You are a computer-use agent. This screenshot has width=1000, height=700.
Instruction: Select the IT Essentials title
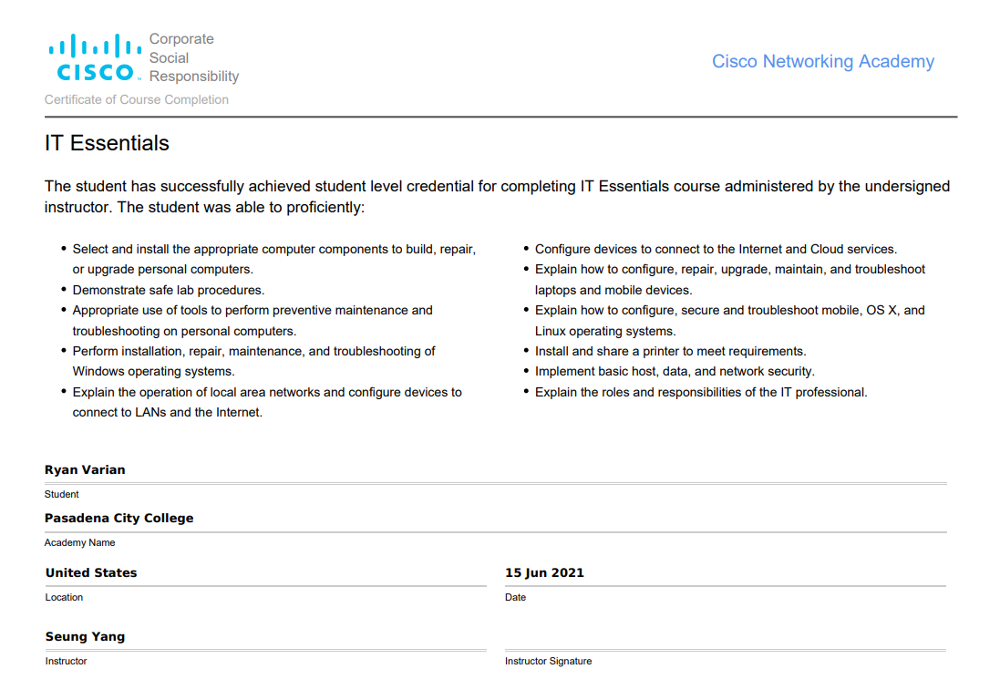point(107,143)
